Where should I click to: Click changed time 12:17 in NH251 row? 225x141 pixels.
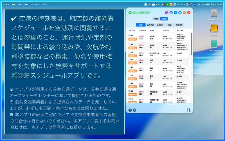click(141, 68)
